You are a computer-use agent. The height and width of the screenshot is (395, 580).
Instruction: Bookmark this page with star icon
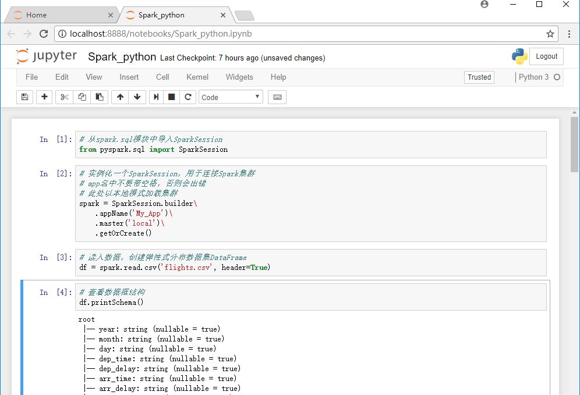coord(550,34)
